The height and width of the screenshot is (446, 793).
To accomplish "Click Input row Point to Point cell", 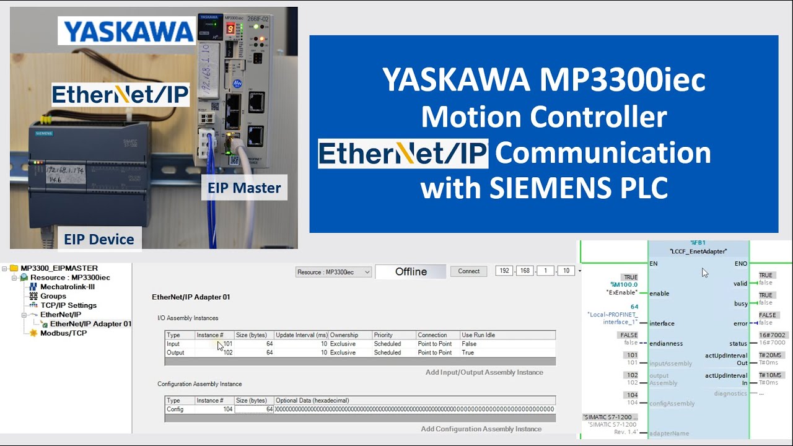I will 438,344.
